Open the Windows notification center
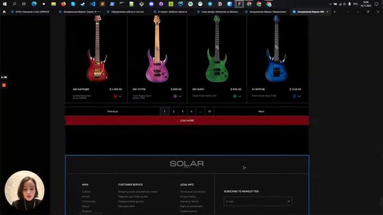 [x=376, y=4]
